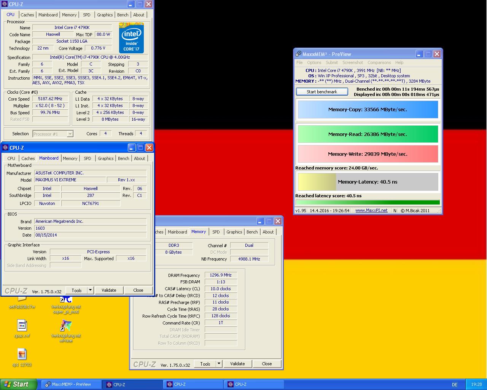Switch to the third CPU-Z taskbar button
Screen dimensions: 487x390
(x=254, y=384)
